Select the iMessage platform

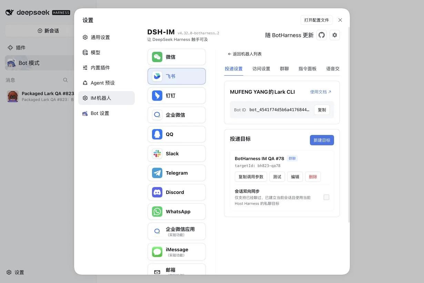click(176, 252)
